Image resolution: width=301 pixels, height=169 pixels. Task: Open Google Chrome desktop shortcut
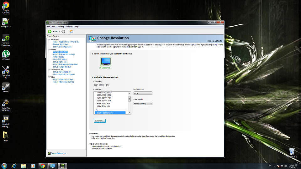(6, 8)
